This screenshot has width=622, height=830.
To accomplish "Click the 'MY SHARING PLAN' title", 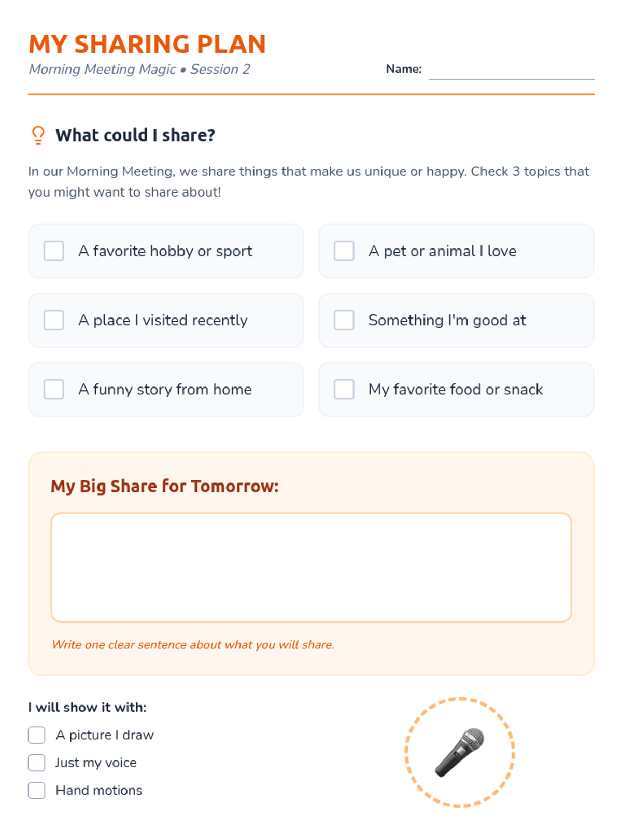I will coord(147,44).
